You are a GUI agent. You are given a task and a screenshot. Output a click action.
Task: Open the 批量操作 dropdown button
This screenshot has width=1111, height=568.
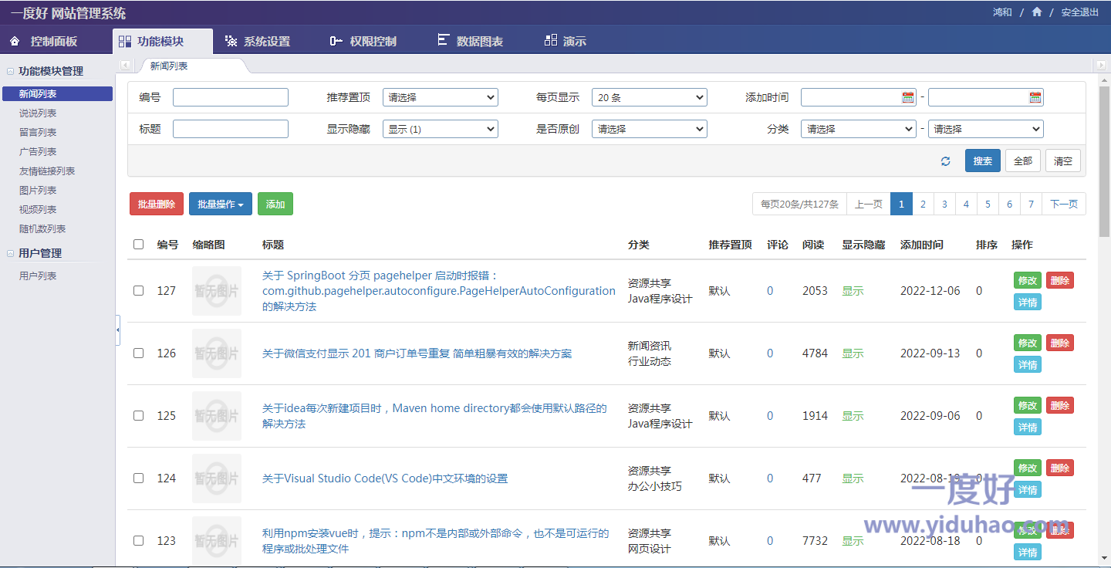(221, 204)
